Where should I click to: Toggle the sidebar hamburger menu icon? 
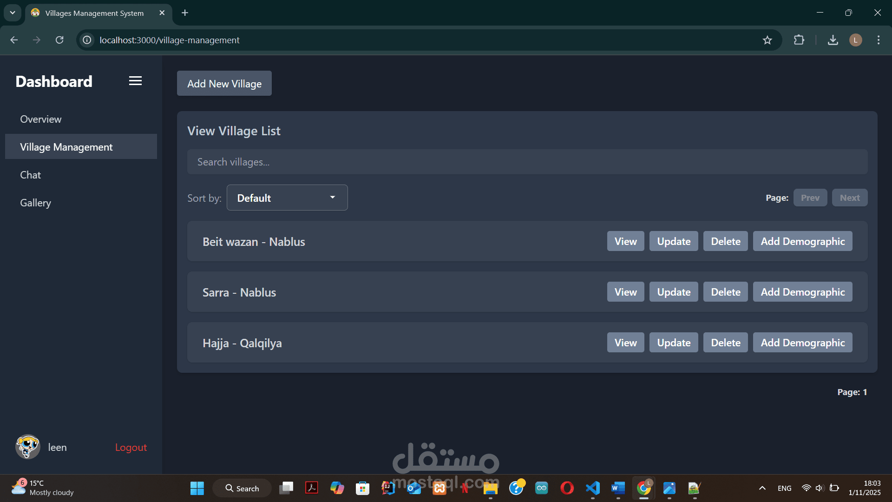(x=135, y=81)
